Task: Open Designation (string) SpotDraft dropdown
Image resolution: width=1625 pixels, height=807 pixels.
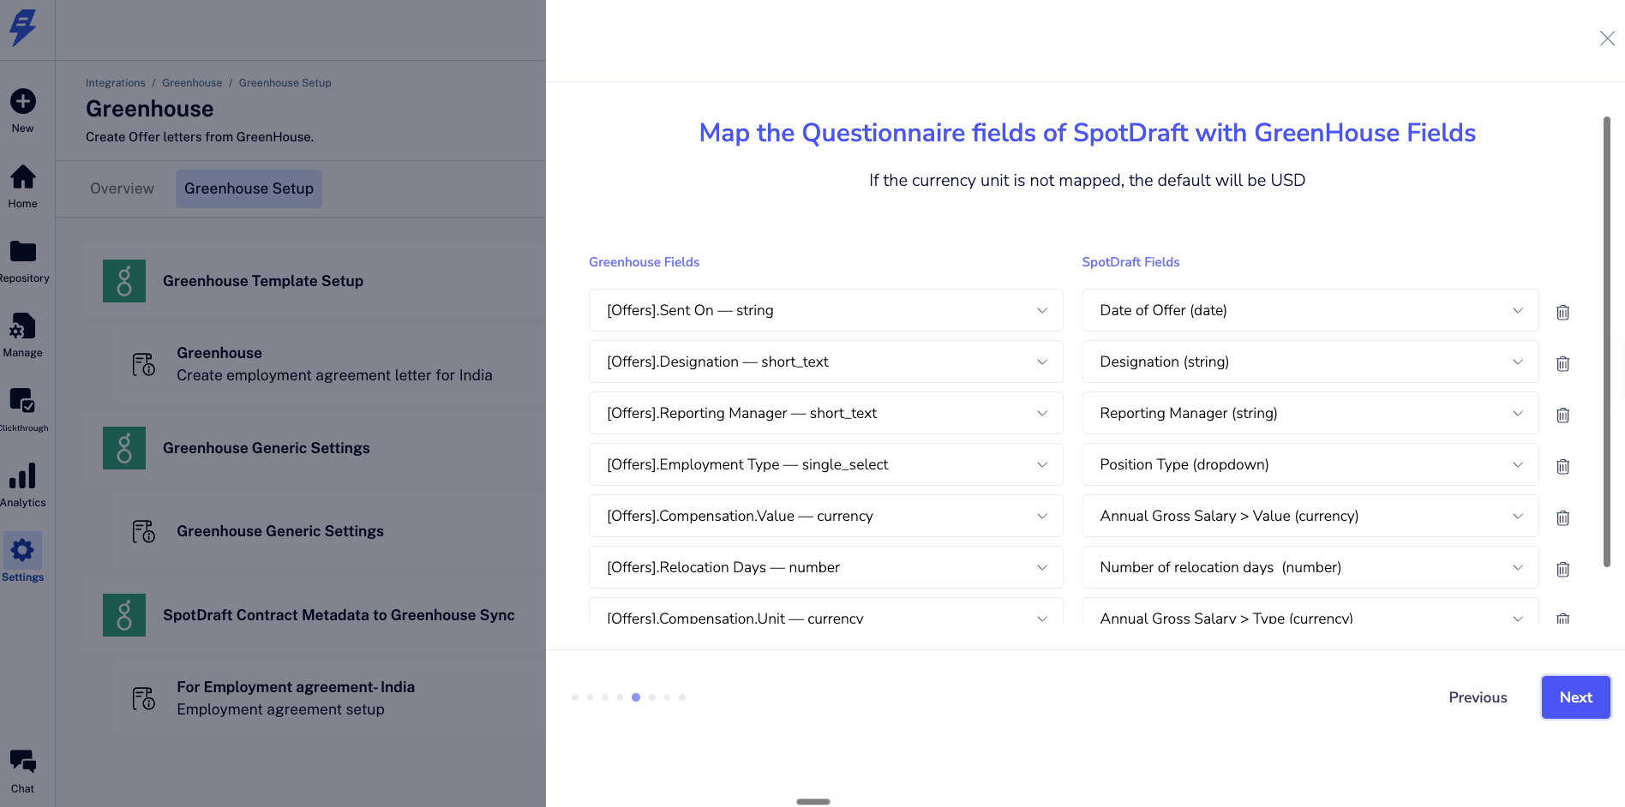Action: [1310, 362]
